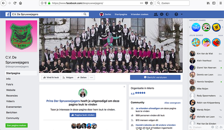Click Delen share button
The image size is (224, 130).
pyautogui.click(x=82, y=77)
